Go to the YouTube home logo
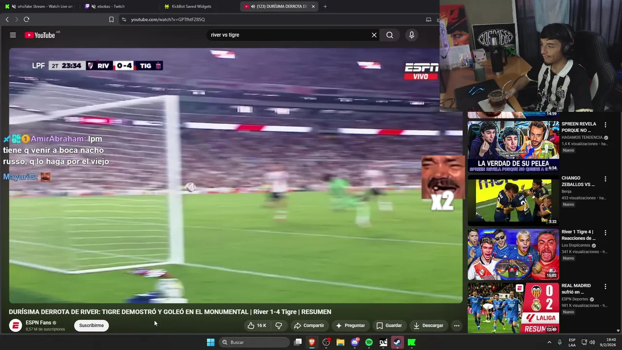Viewport: 622px width, 350px height. (x=40, y=35)
